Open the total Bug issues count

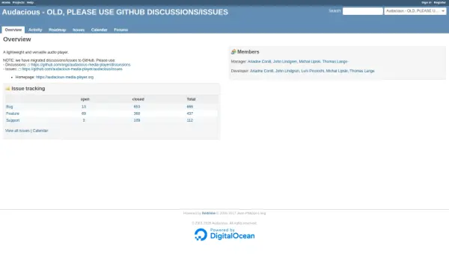coord(190,107)
